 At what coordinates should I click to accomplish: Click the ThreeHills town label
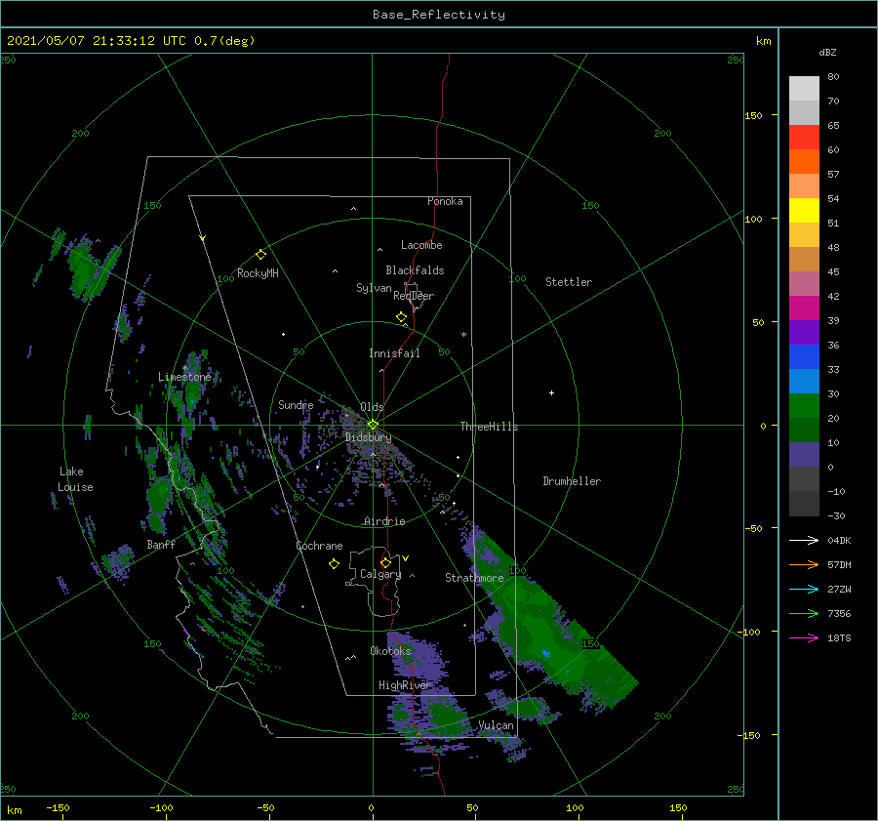coord(489,427)
